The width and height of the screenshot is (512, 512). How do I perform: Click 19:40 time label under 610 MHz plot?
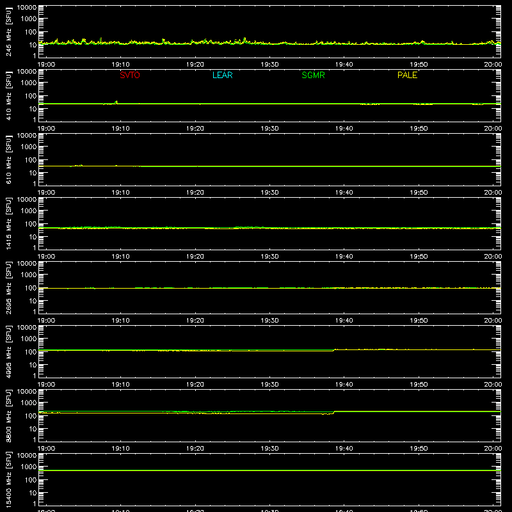pos(344,193)
